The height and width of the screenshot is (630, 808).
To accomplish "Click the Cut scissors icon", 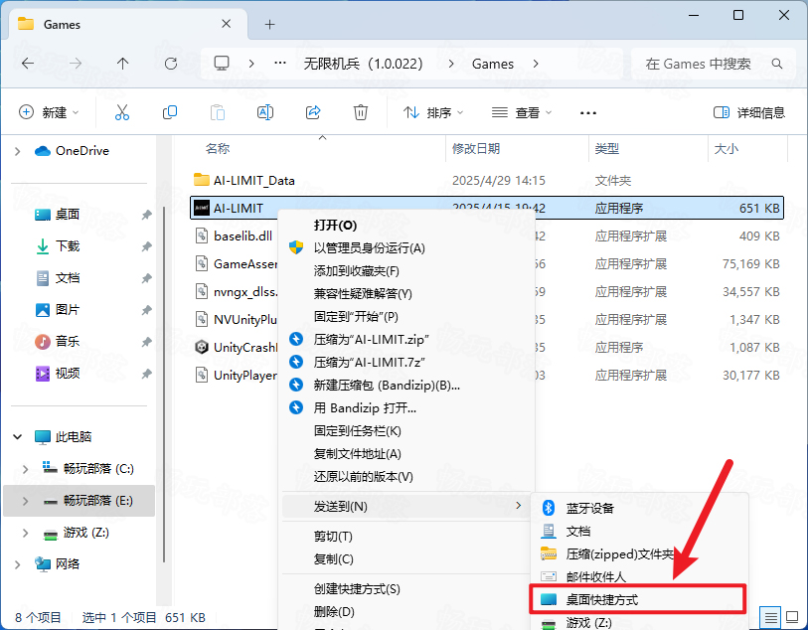I will (122, 112).
